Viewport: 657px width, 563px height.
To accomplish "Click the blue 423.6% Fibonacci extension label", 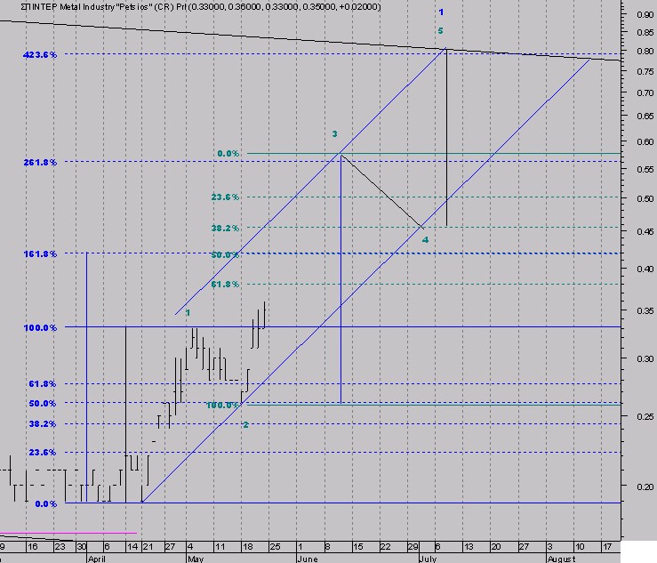I will tap(41, 54).
